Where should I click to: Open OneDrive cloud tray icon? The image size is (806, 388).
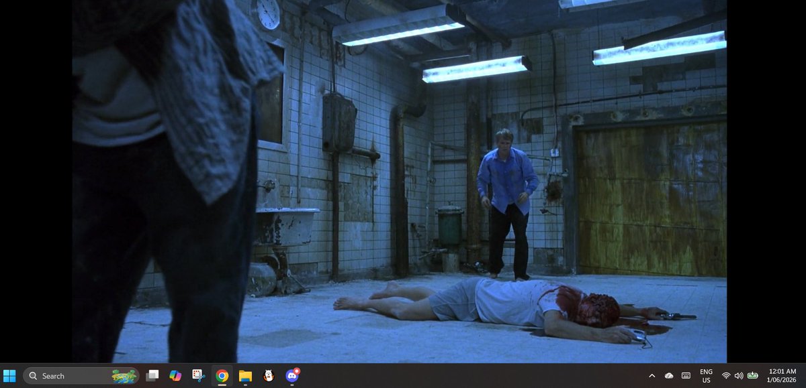click(x=668, y=376)
